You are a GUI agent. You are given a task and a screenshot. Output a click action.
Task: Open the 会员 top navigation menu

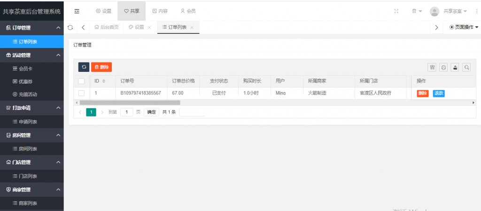tap(188, 11)
